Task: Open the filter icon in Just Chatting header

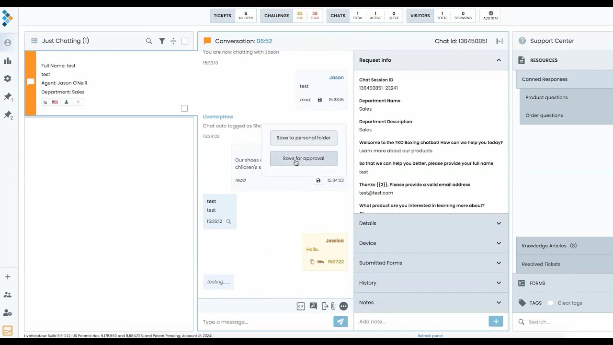Action: coord(162,41)
